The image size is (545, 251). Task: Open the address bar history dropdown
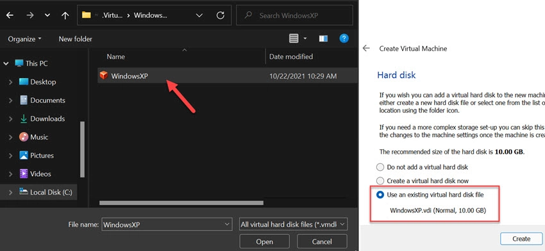click(199, 15)
